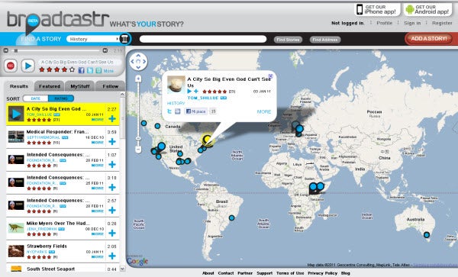Open 'Medical Responder: Fran...' story thumbnail
The width and height of the screenshot is (458, 277).
click(16, 137)
